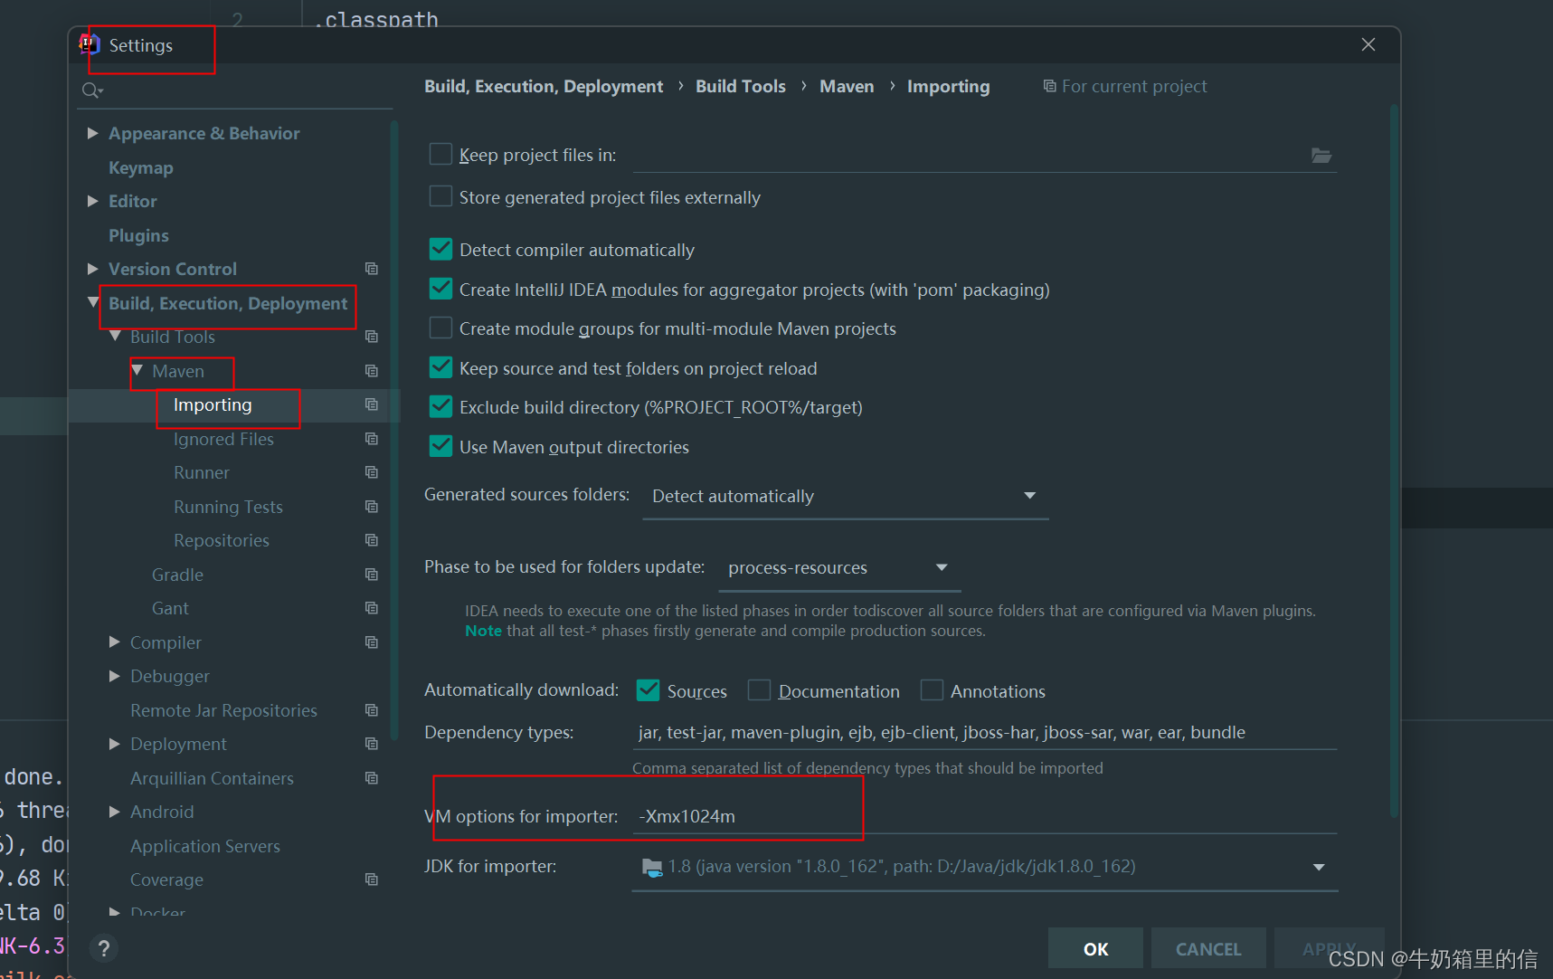The image size is (1553, 979).
Task: Uncheck Exclude build directory option
Action: coord(440,406)
